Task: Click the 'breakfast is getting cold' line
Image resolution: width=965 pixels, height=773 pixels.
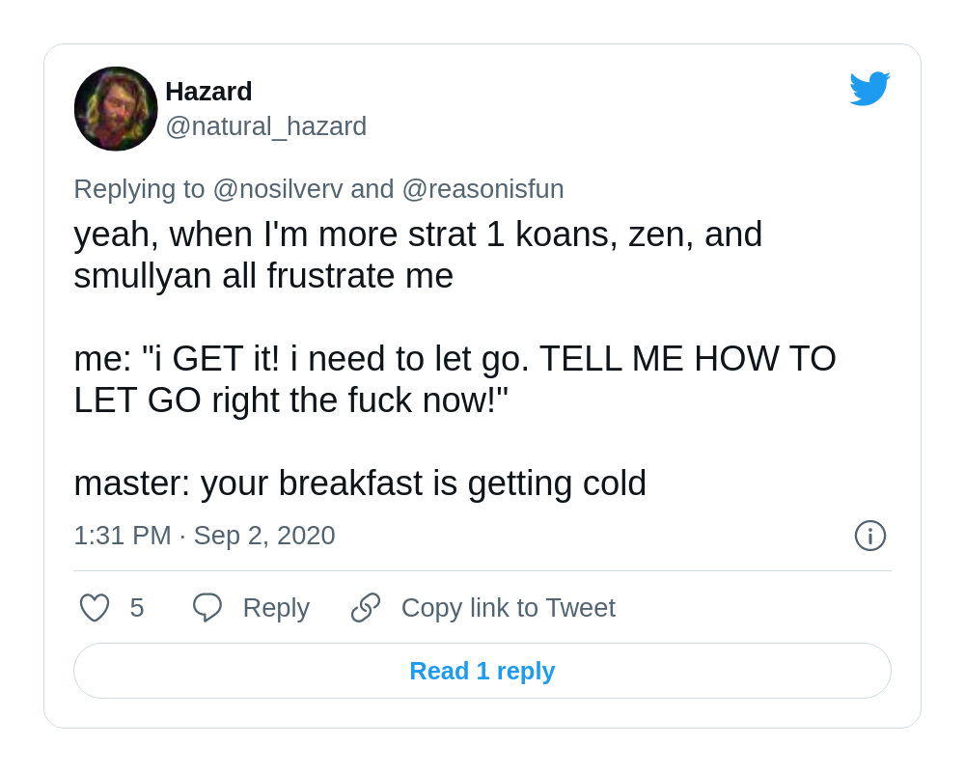Action: click(360, 483)
